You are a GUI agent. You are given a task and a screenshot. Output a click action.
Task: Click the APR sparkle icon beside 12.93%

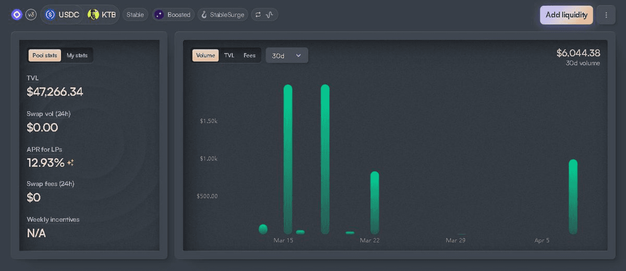point(70,163)
